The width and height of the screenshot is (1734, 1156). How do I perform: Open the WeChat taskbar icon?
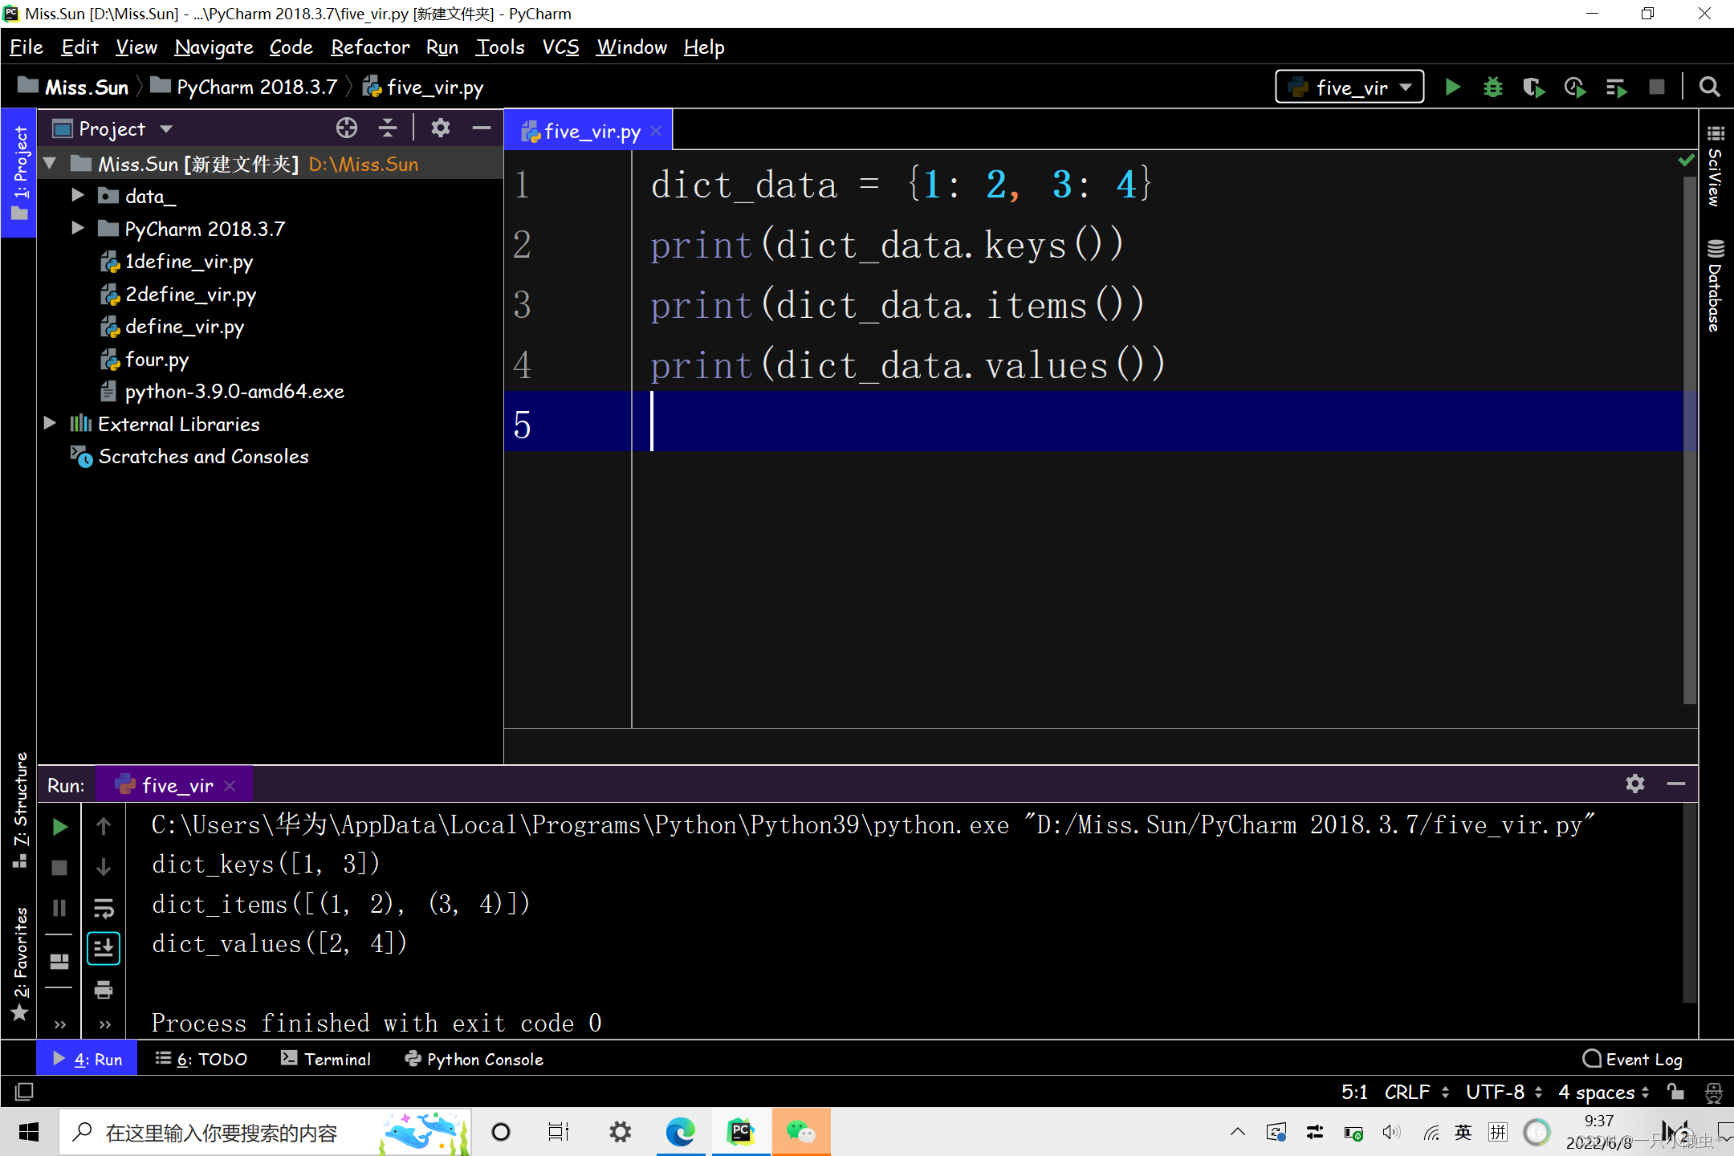click(x=800, y=1132)
